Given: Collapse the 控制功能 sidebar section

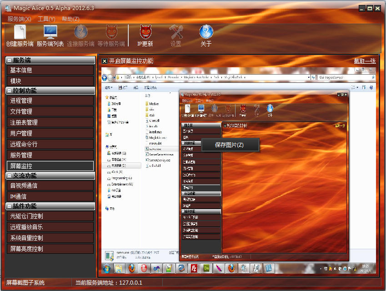Looking at the screenshot, I should (9, 90).
